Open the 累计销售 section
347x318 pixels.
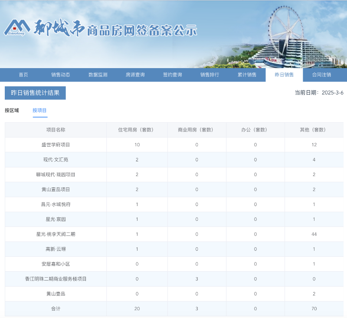[248, 74]
